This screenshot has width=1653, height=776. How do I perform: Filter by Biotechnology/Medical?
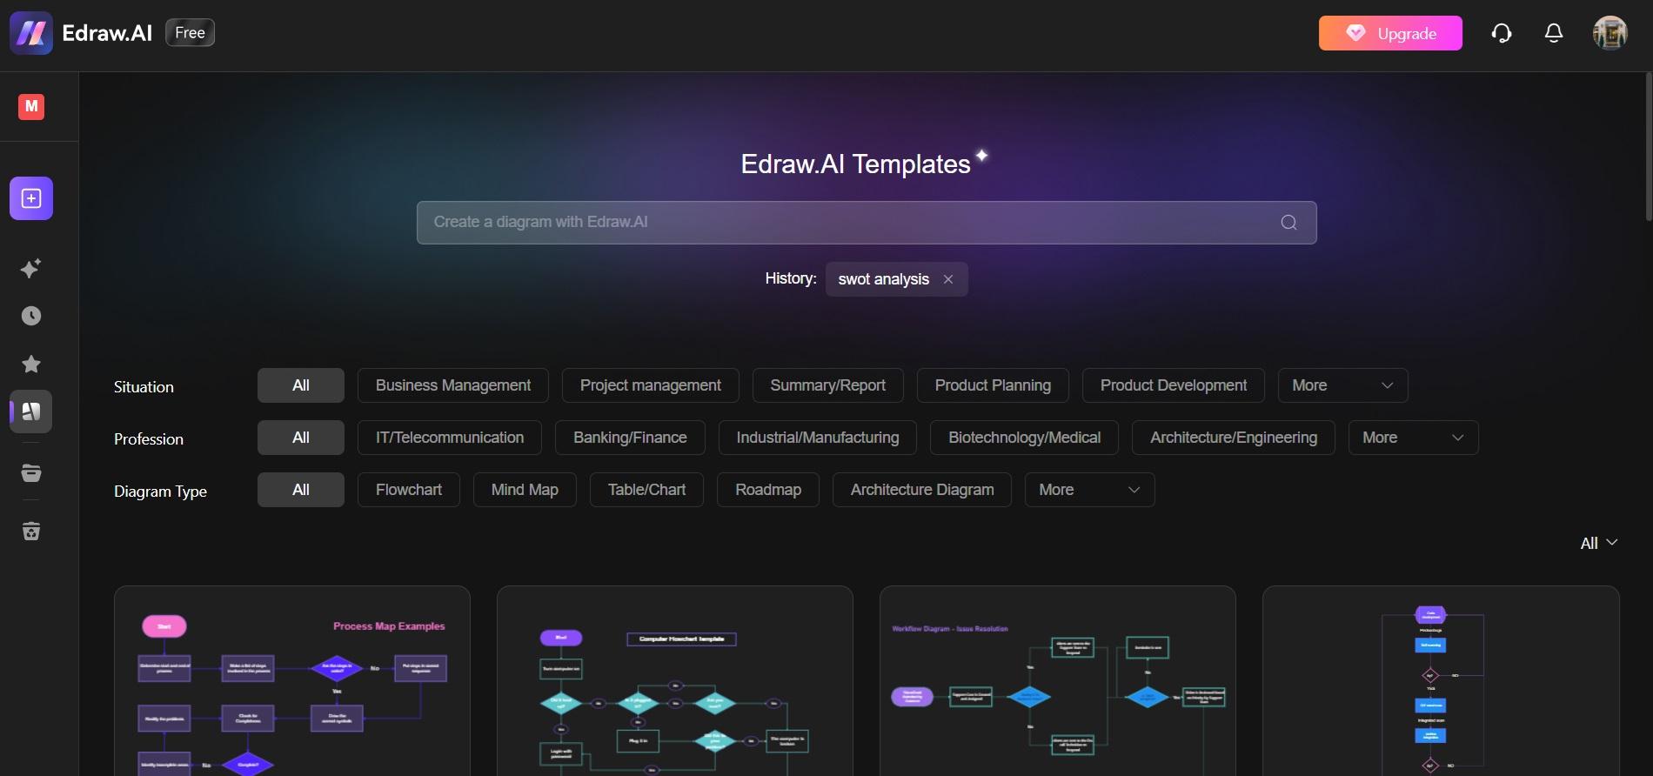[x=1025, y=438]
